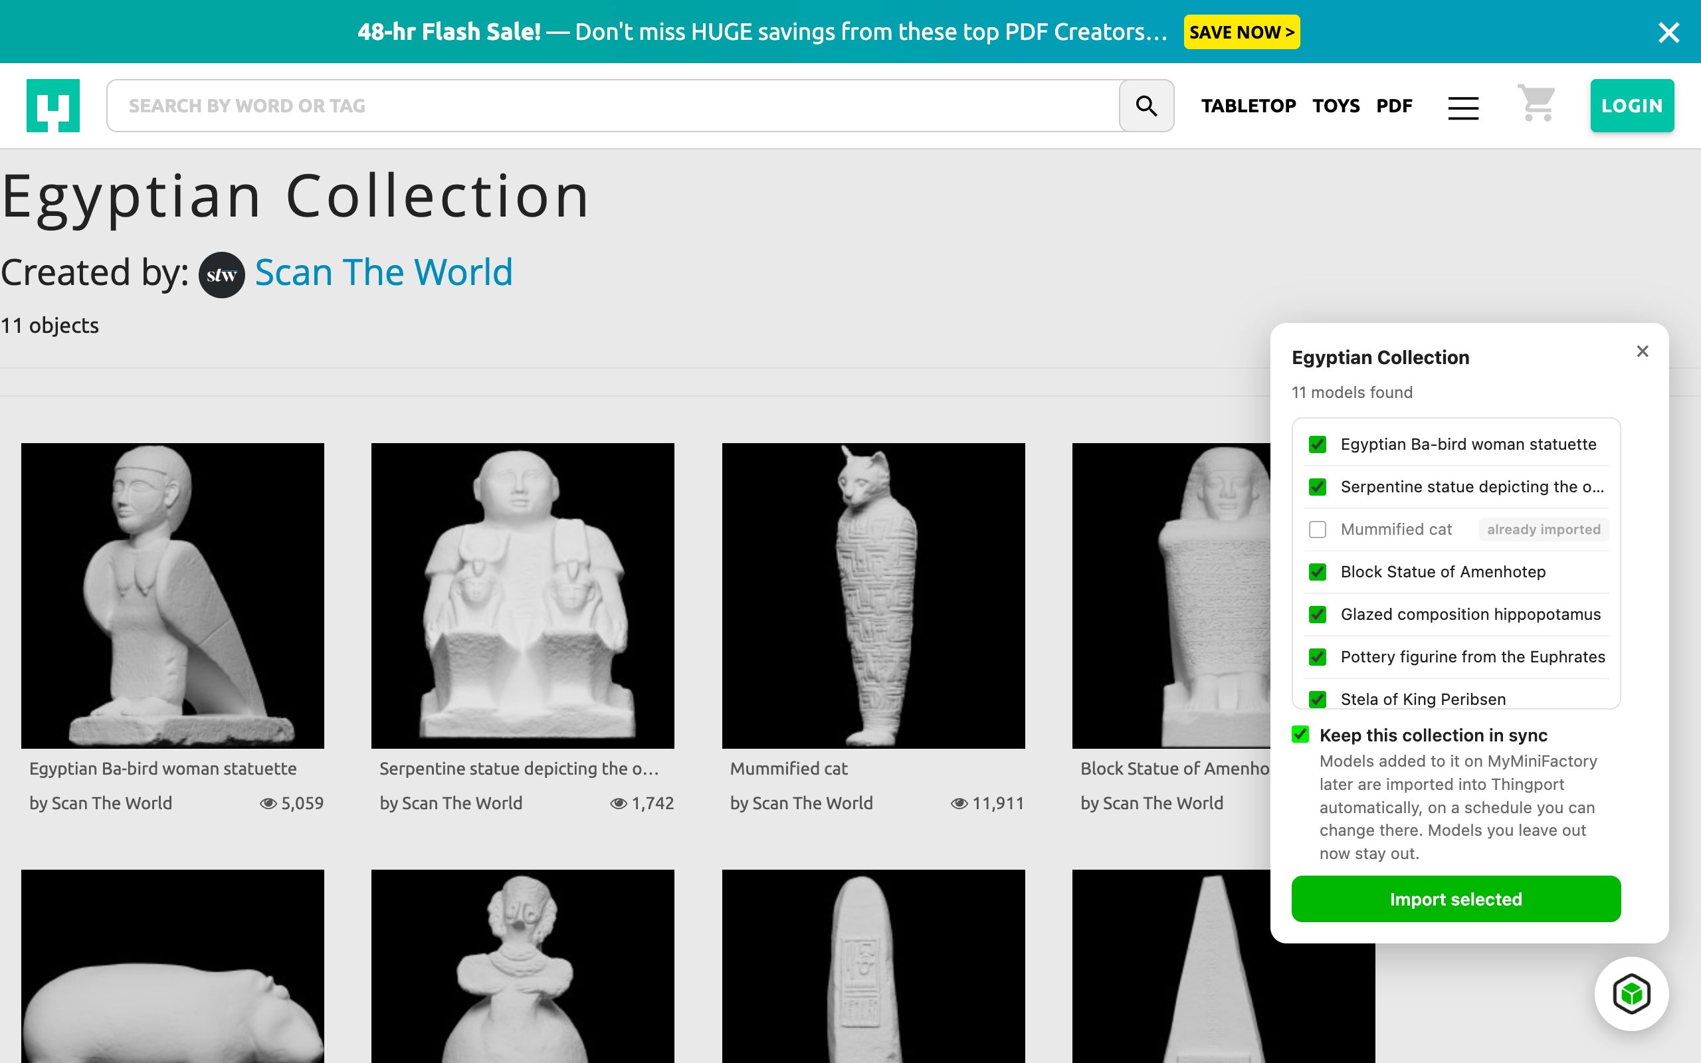Click the 11 models found text
This screenshot has height=1063, width=1701.
tap(1351, 392)
